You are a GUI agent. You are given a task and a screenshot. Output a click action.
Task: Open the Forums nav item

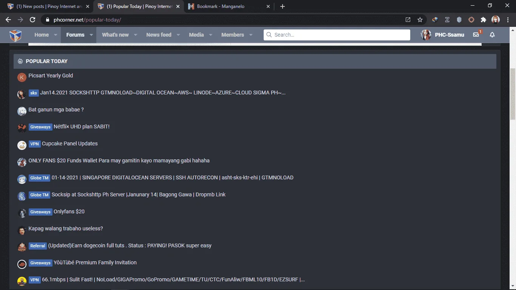pyautogui.click(x=75, y=35)
